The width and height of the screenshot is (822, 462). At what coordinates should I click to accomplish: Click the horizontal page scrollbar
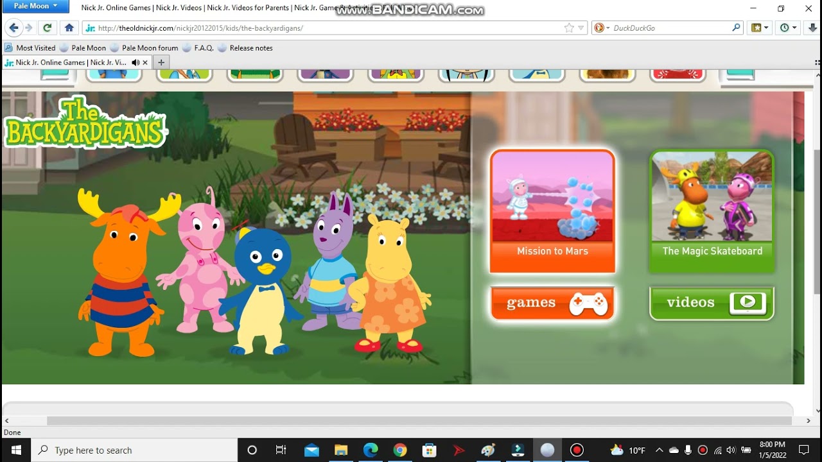coord(419,421)
